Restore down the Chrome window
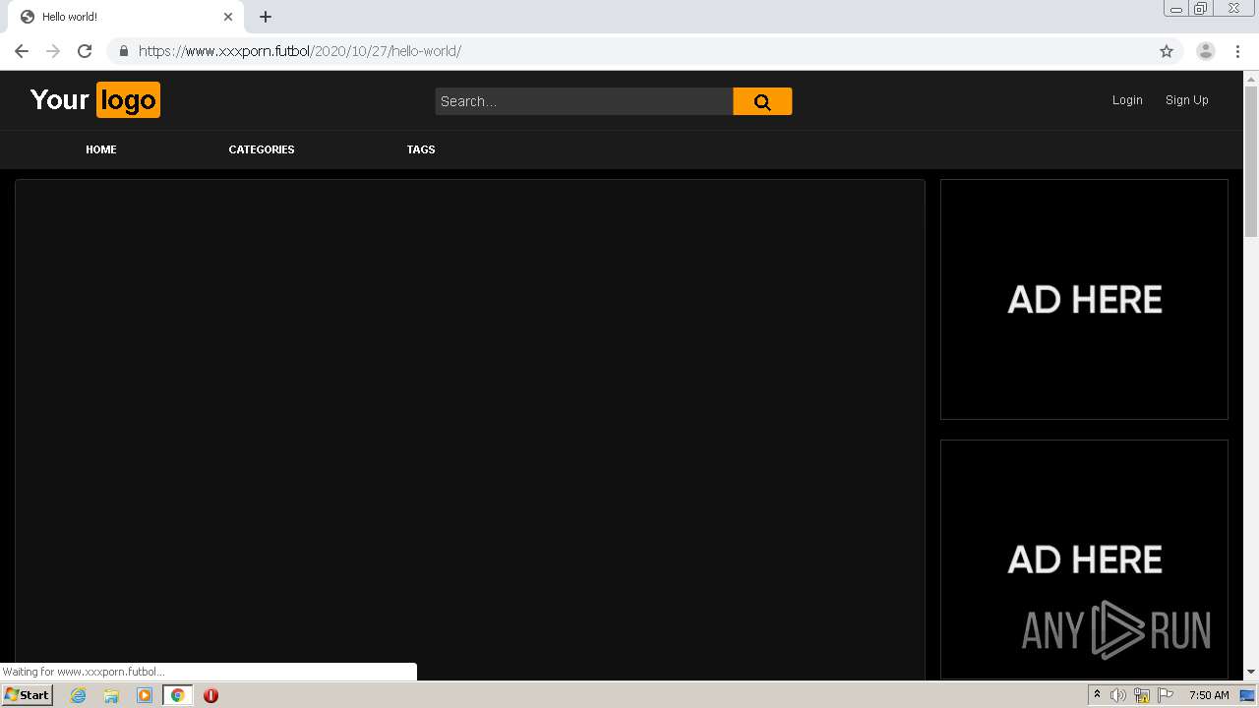 (1201, 8)
